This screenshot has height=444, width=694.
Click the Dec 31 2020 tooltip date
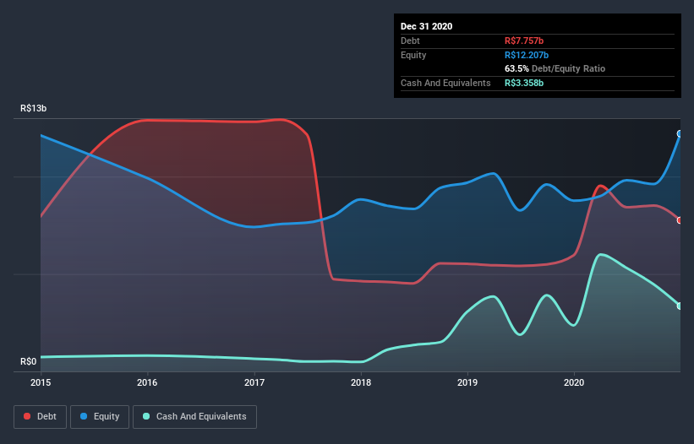tap(426, 26)
